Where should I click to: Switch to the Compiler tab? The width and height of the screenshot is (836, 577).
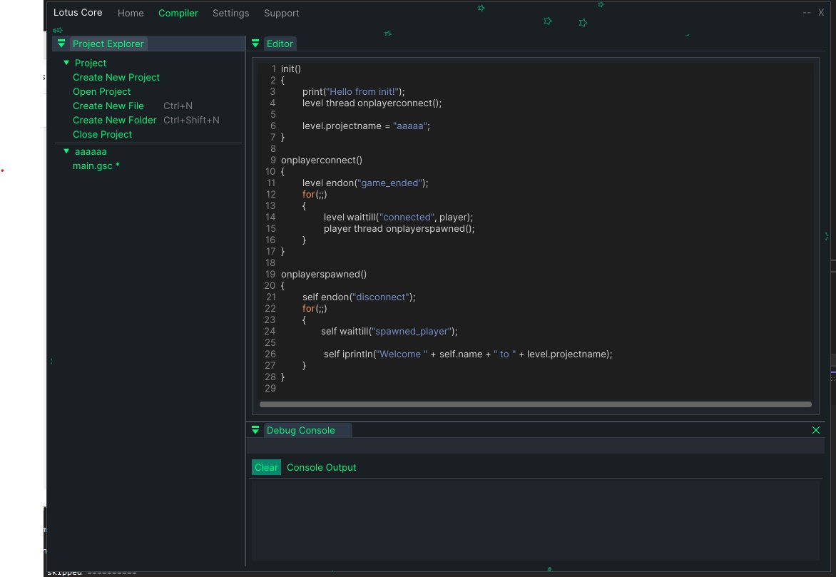178,13
